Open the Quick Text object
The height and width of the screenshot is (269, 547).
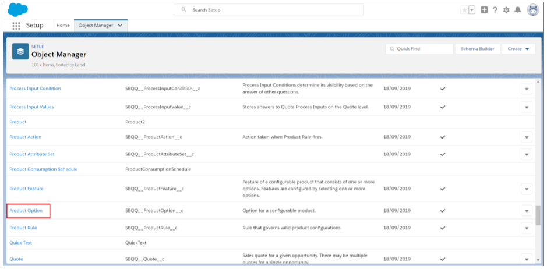[x=20, y=243]
